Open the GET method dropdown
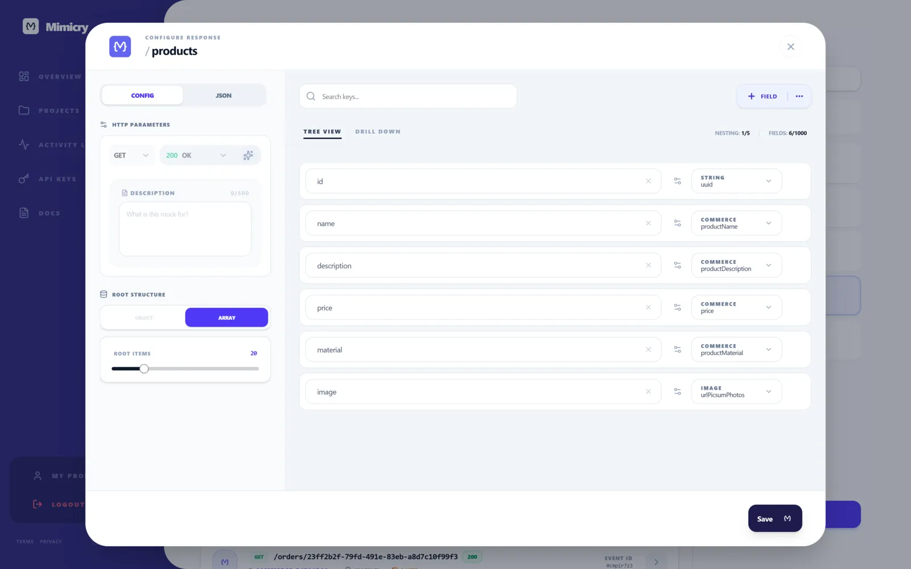Screen dimensions: 911x569 (x=132, y=155)
